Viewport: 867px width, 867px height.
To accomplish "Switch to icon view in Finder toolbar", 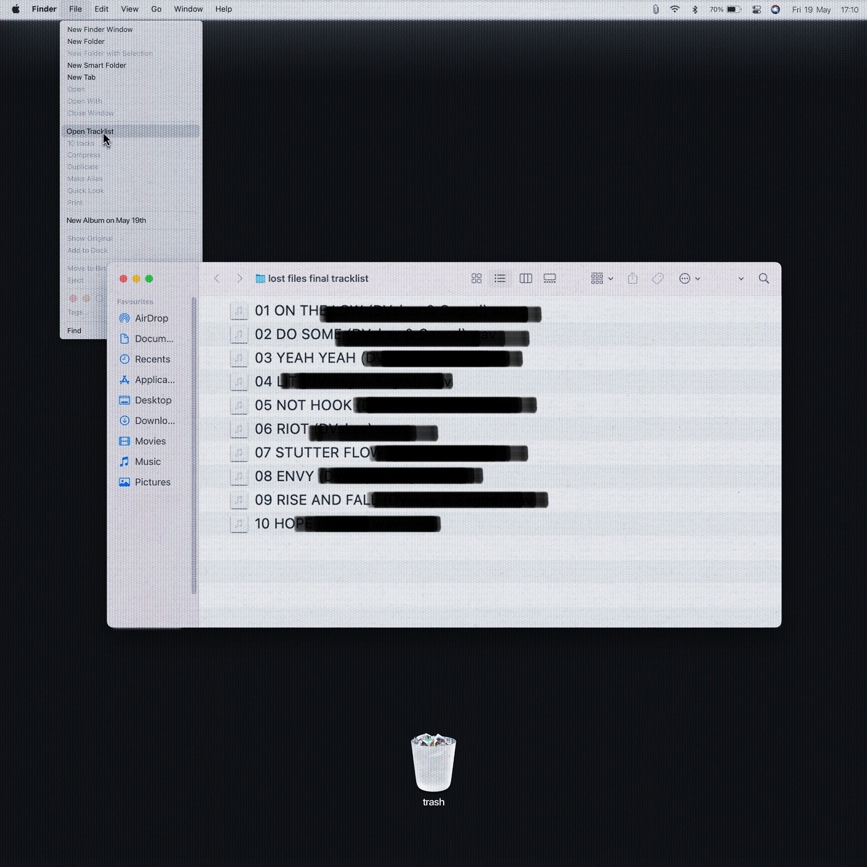I will click(476, 278).
